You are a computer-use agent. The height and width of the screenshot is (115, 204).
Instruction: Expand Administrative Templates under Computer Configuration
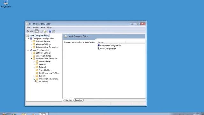coord(31,47)
